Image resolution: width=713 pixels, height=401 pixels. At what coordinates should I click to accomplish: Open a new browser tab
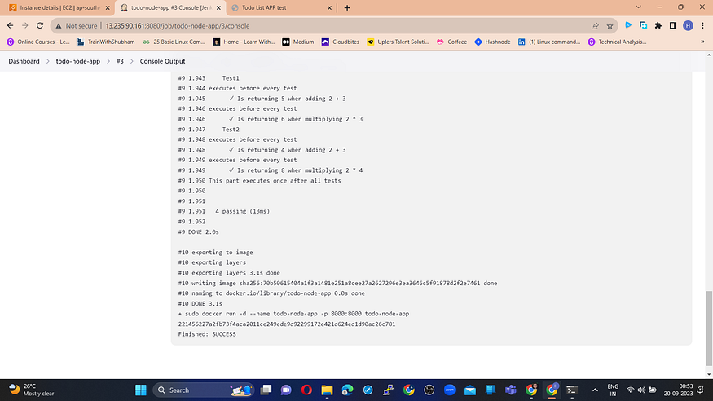347,7
